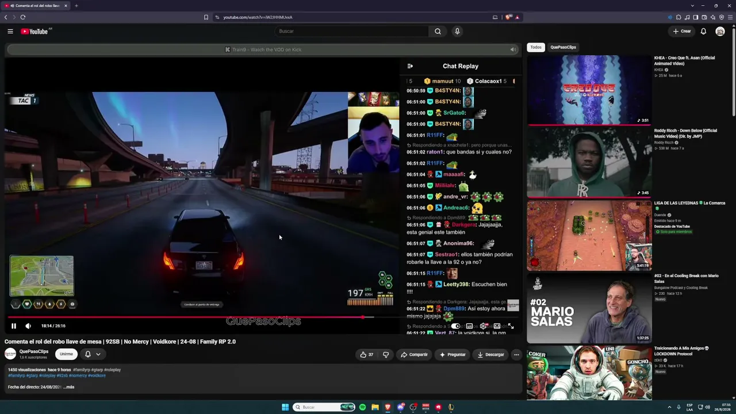Image resolution: width=736 pixels, height=414 pixels.
Task: Open the YouTube notifications bell
Action: click(x=703, y=32)
